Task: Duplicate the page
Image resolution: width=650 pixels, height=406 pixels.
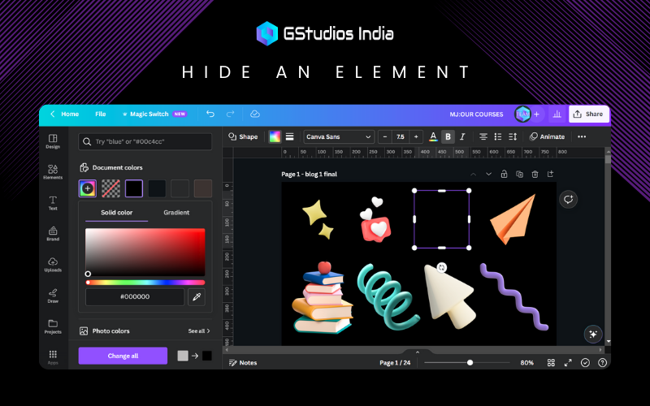Action: pyautogui.click(x=519, y=174)
